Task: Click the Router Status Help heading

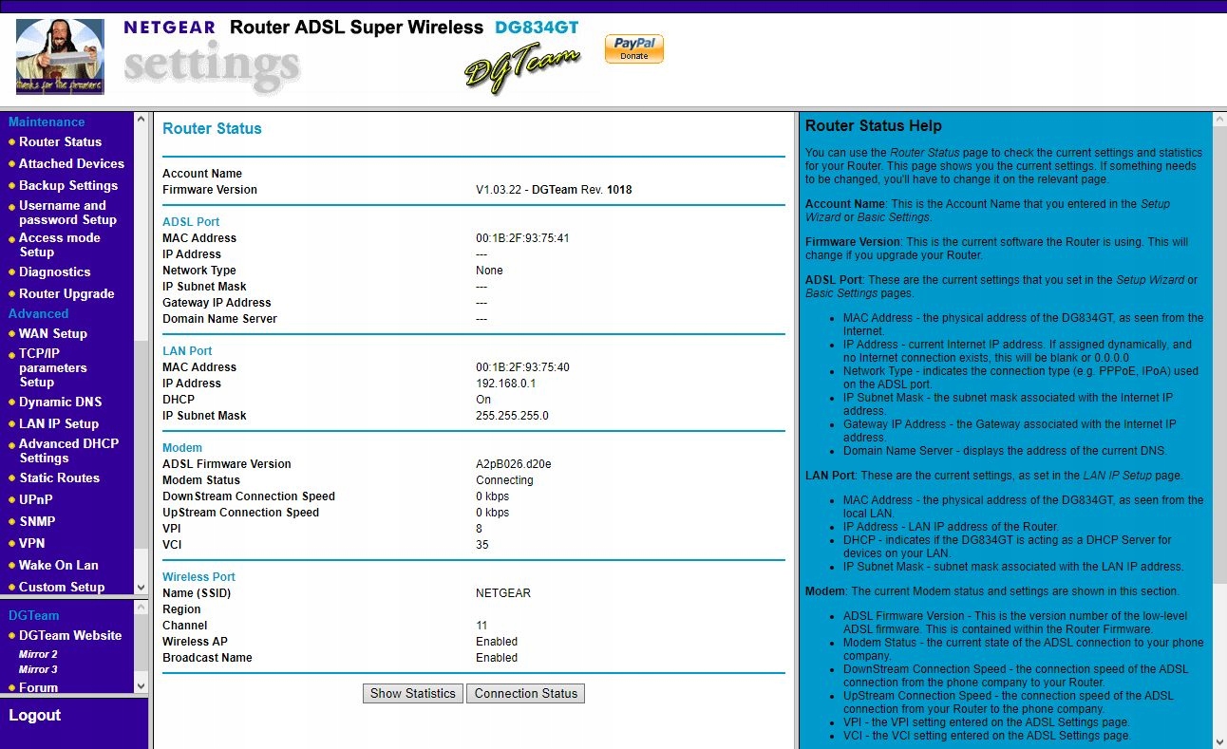Action: 874,125
